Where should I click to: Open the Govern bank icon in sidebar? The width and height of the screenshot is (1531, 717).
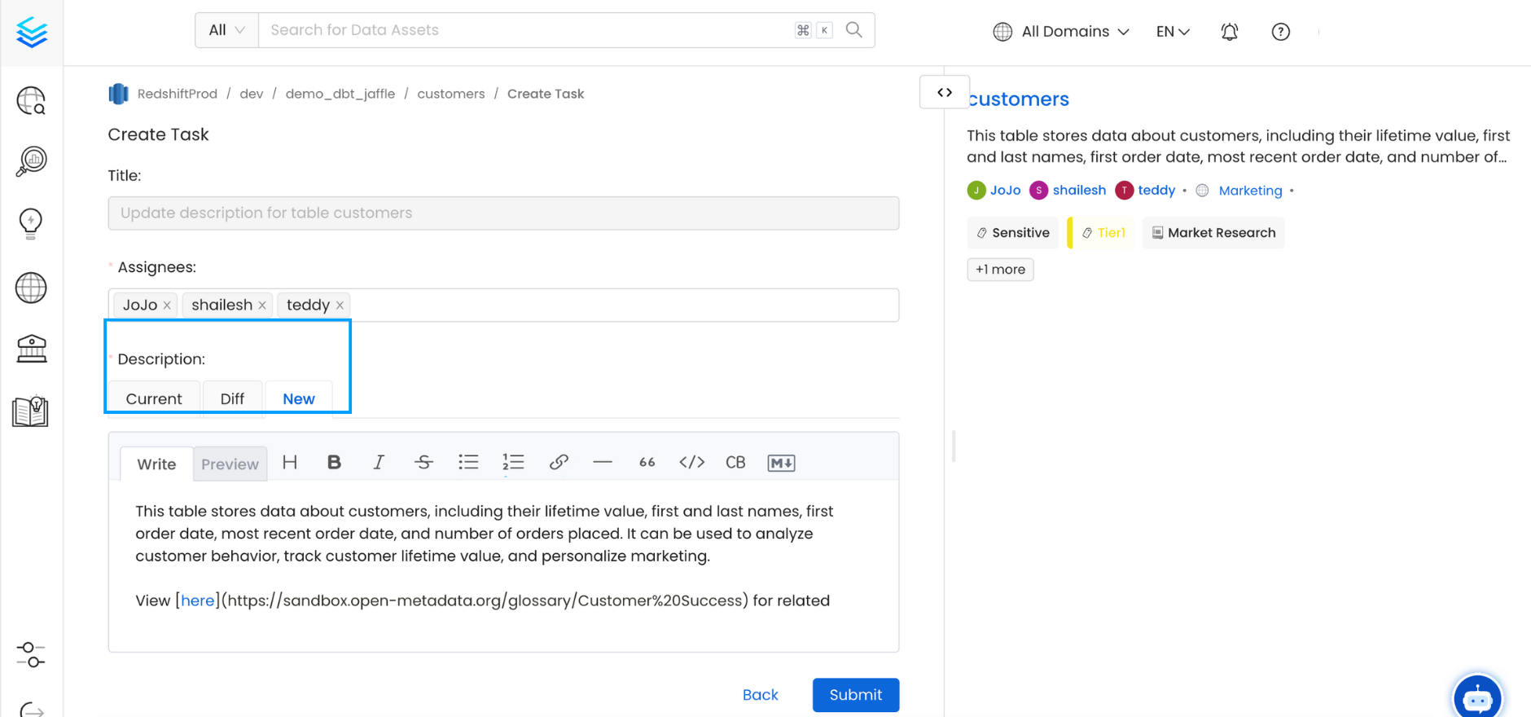(32, 349)
